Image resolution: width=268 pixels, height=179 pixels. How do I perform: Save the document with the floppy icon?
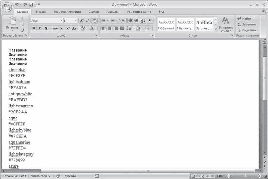coord(31,5)
